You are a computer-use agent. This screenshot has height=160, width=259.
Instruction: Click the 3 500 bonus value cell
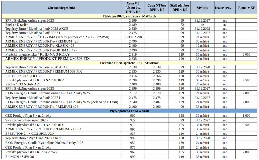[x=247, y=125]
